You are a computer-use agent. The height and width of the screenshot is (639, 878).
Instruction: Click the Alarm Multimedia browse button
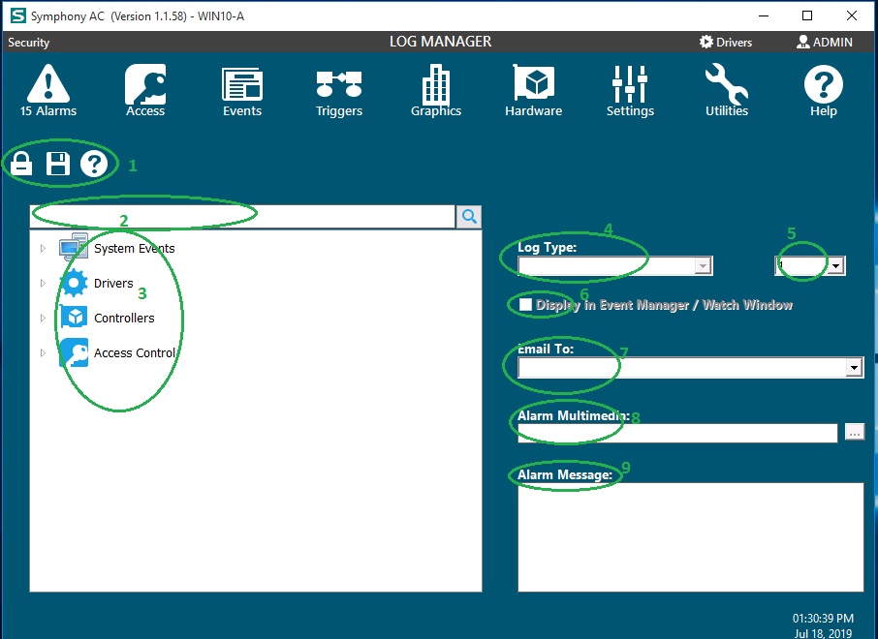(854, 432)
